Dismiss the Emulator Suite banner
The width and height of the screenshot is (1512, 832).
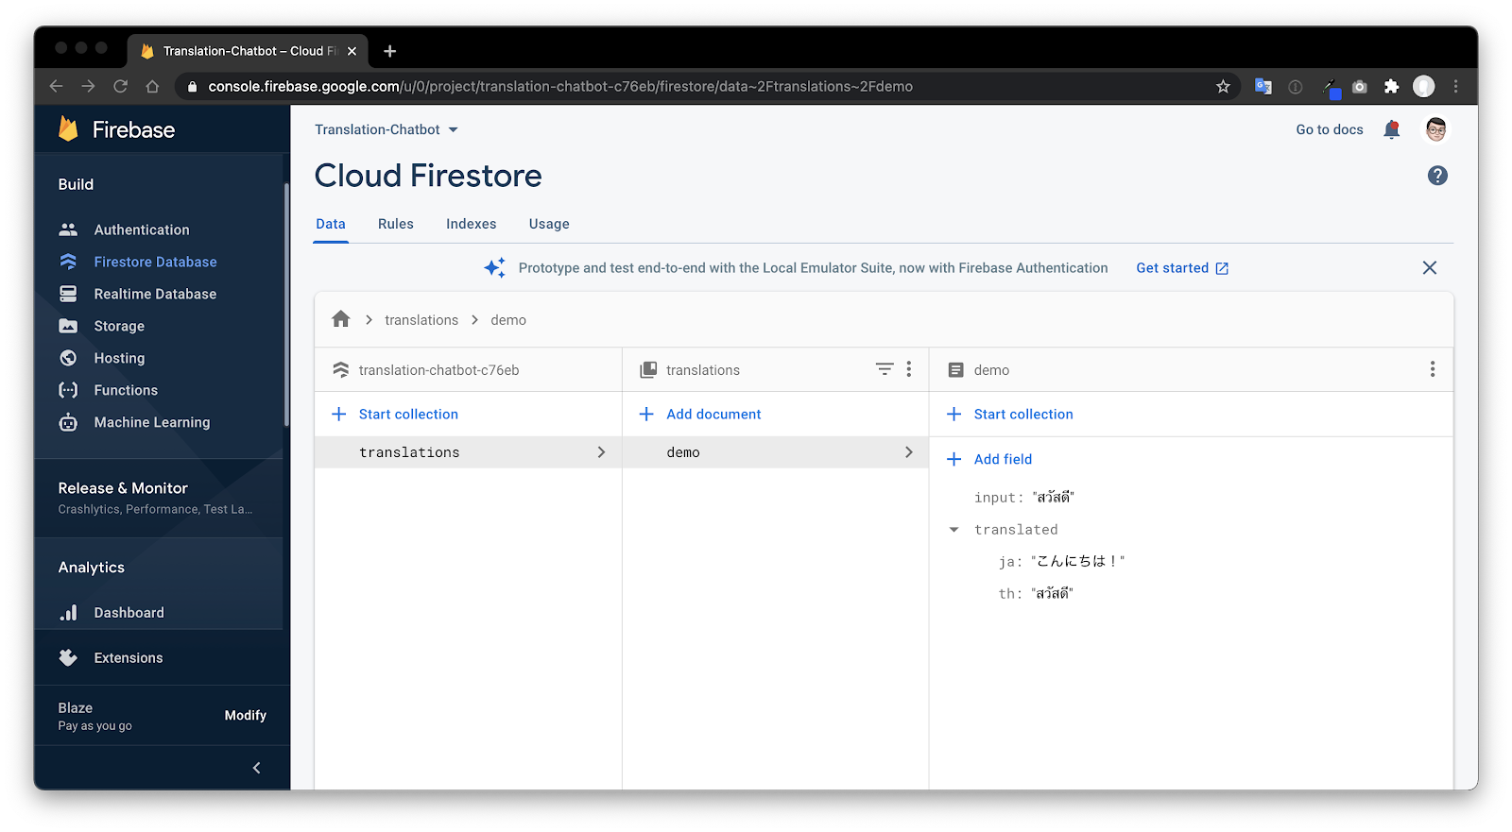(x=1430, y=268)
